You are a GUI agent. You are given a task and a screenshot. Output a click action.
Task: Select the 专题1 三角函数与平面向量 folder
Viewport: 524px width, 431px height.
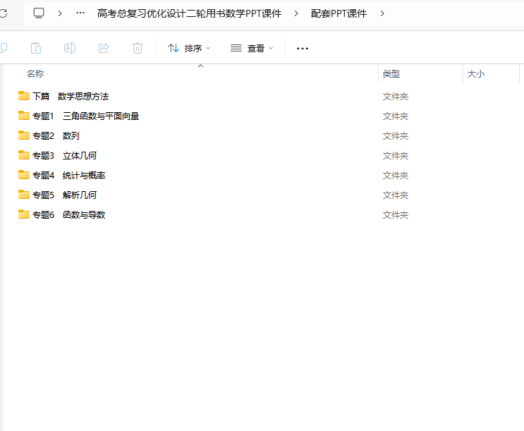85,116
